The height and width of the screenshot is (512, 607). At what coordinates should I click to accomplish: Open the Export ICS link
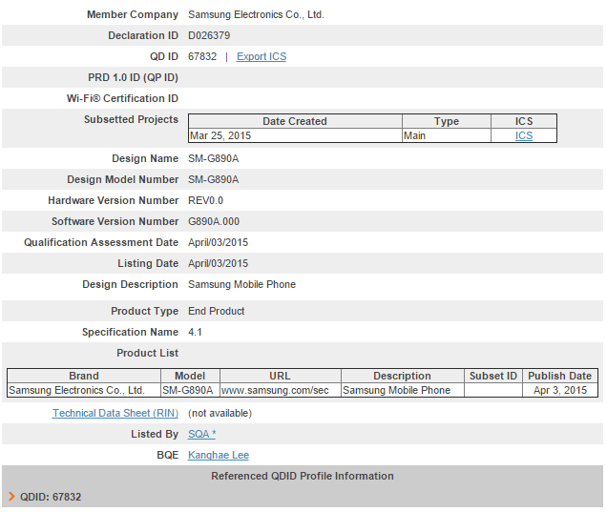tap(262, 56)
